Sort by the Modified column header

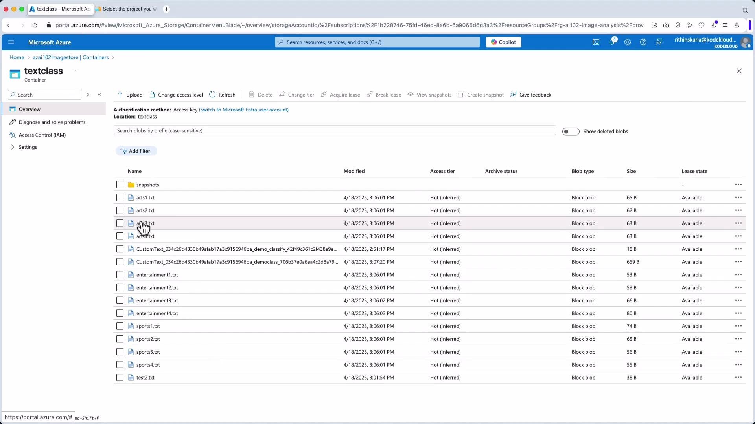coord(354,171)
